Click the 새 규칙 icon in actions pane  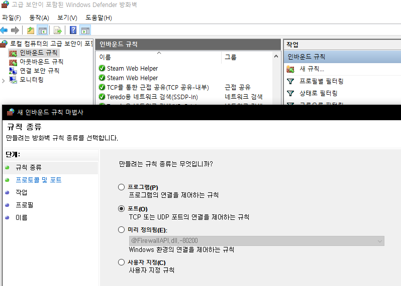coord(290,69)
